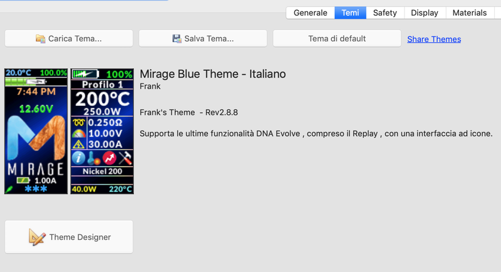
Task: Click the Profilo 1 label
Action: (x=102, y=85)
